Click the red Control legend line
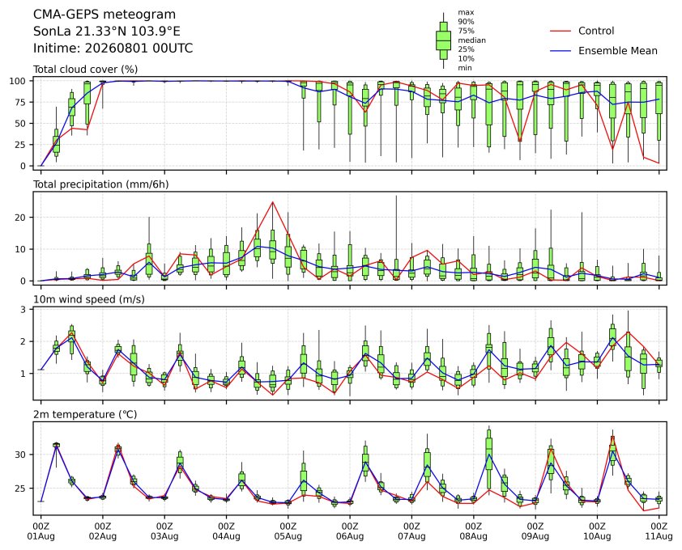 point(561,32)
